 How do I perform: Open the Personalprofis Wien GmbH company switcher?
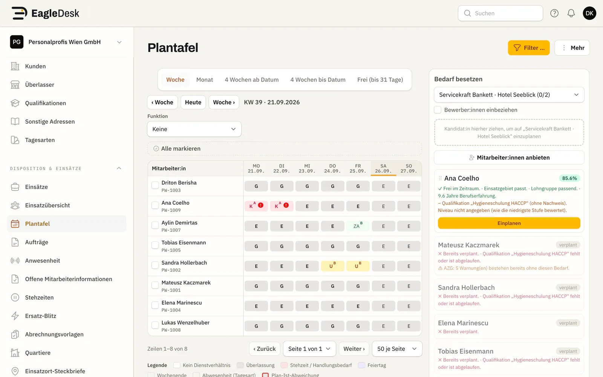[67, 42]
